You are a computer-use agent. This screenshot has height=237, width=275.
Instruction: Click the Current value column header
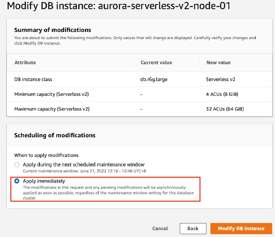(x=156, y=63)
